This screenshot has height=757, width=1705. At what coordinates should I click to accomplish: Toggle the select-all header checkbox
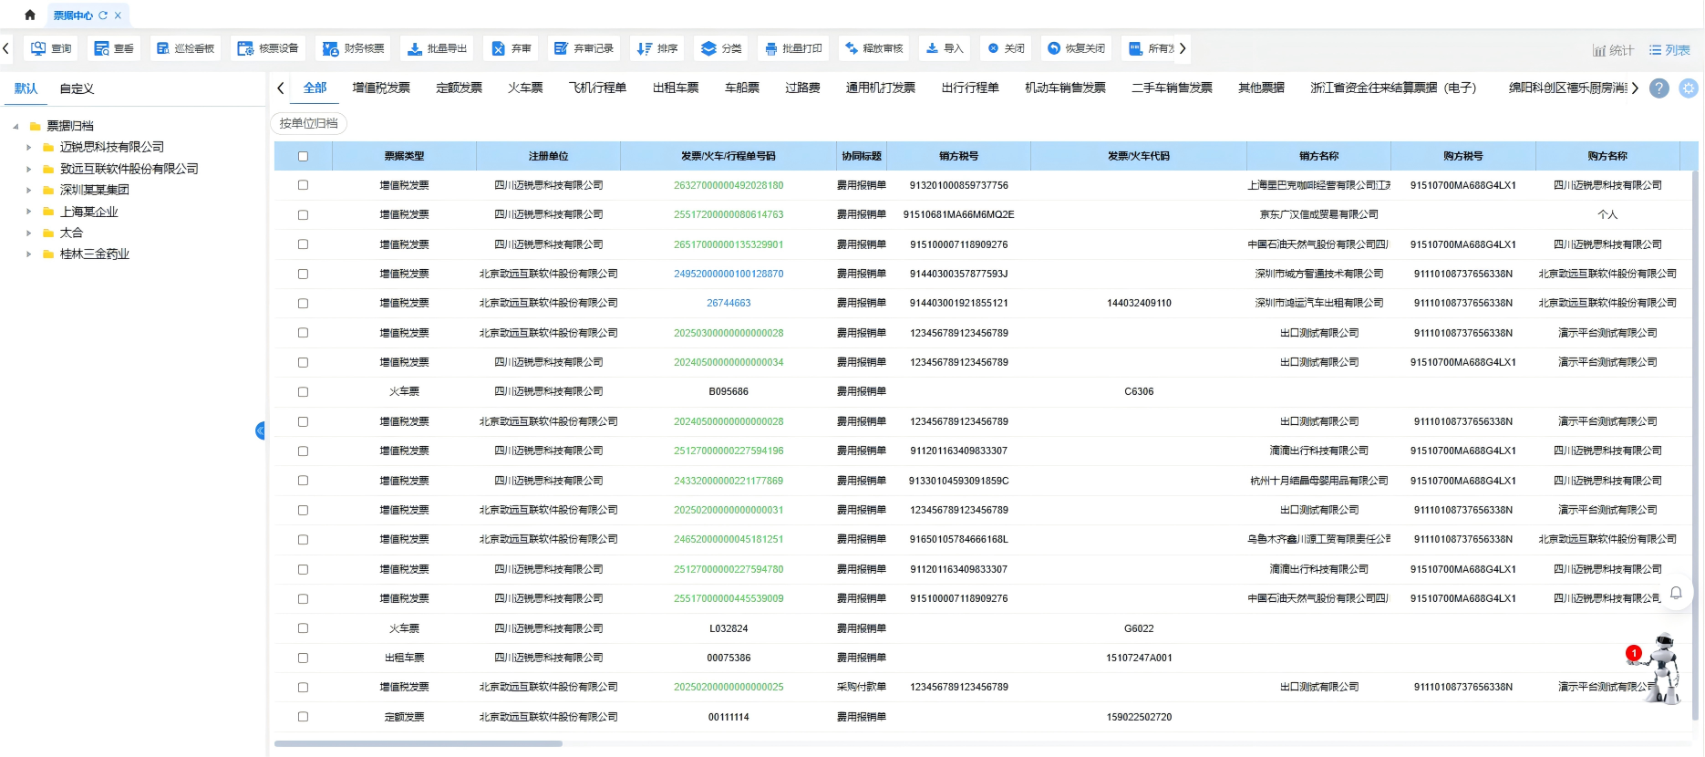click(303, 156)
